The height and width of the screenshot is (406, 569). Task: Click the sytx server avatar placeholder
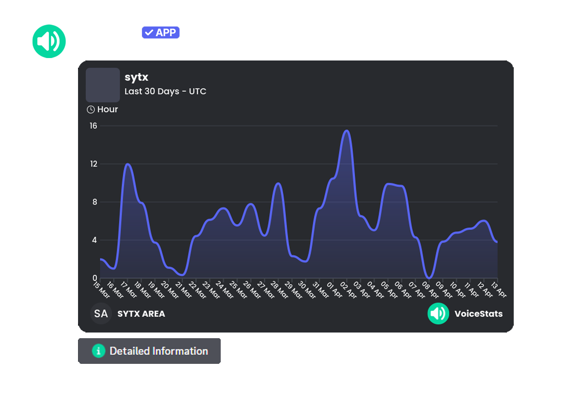[x=102, y=85]
